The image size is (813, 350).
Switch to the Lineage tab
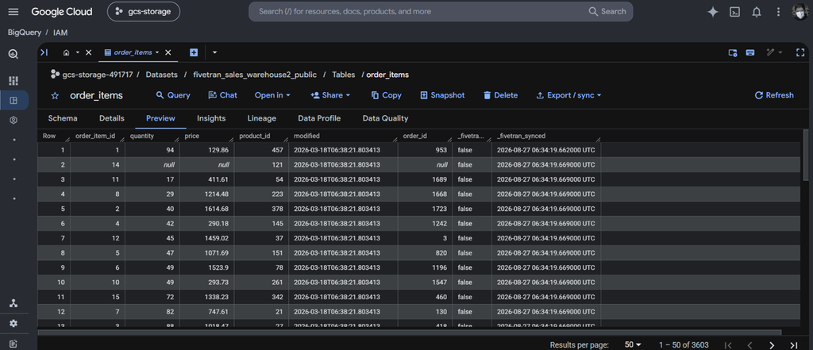(262, 118)
